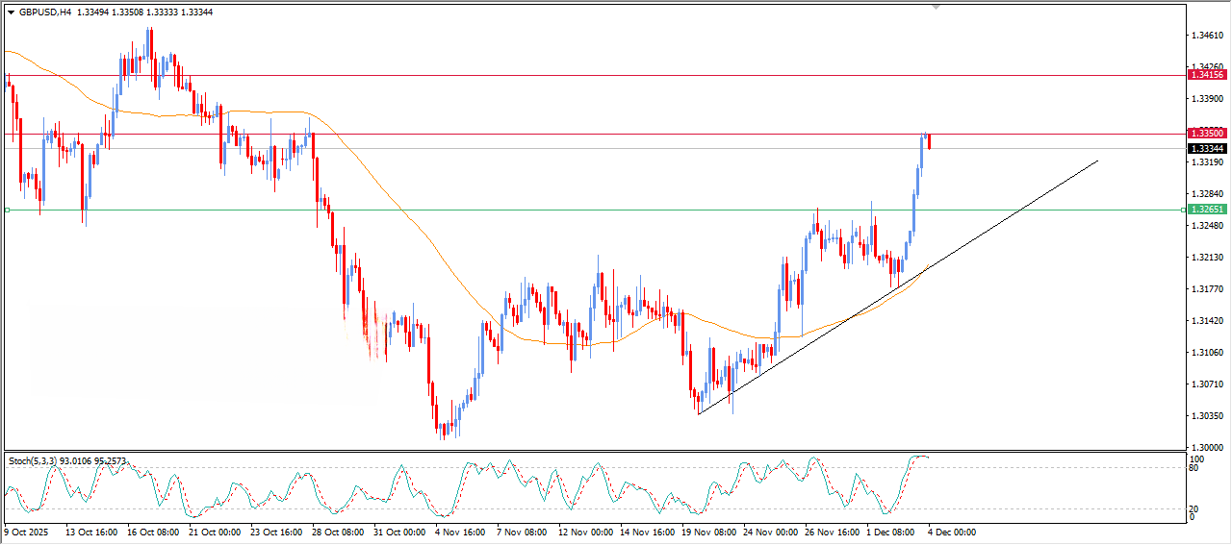Click the green 1.32651 price label

pos(1207,210)
